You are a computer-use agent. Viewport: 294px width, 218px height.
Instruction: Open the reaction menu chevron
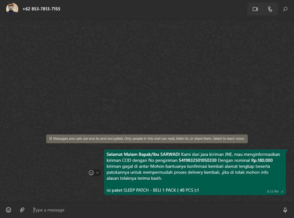pyautogui.click(x=98, y=173)
